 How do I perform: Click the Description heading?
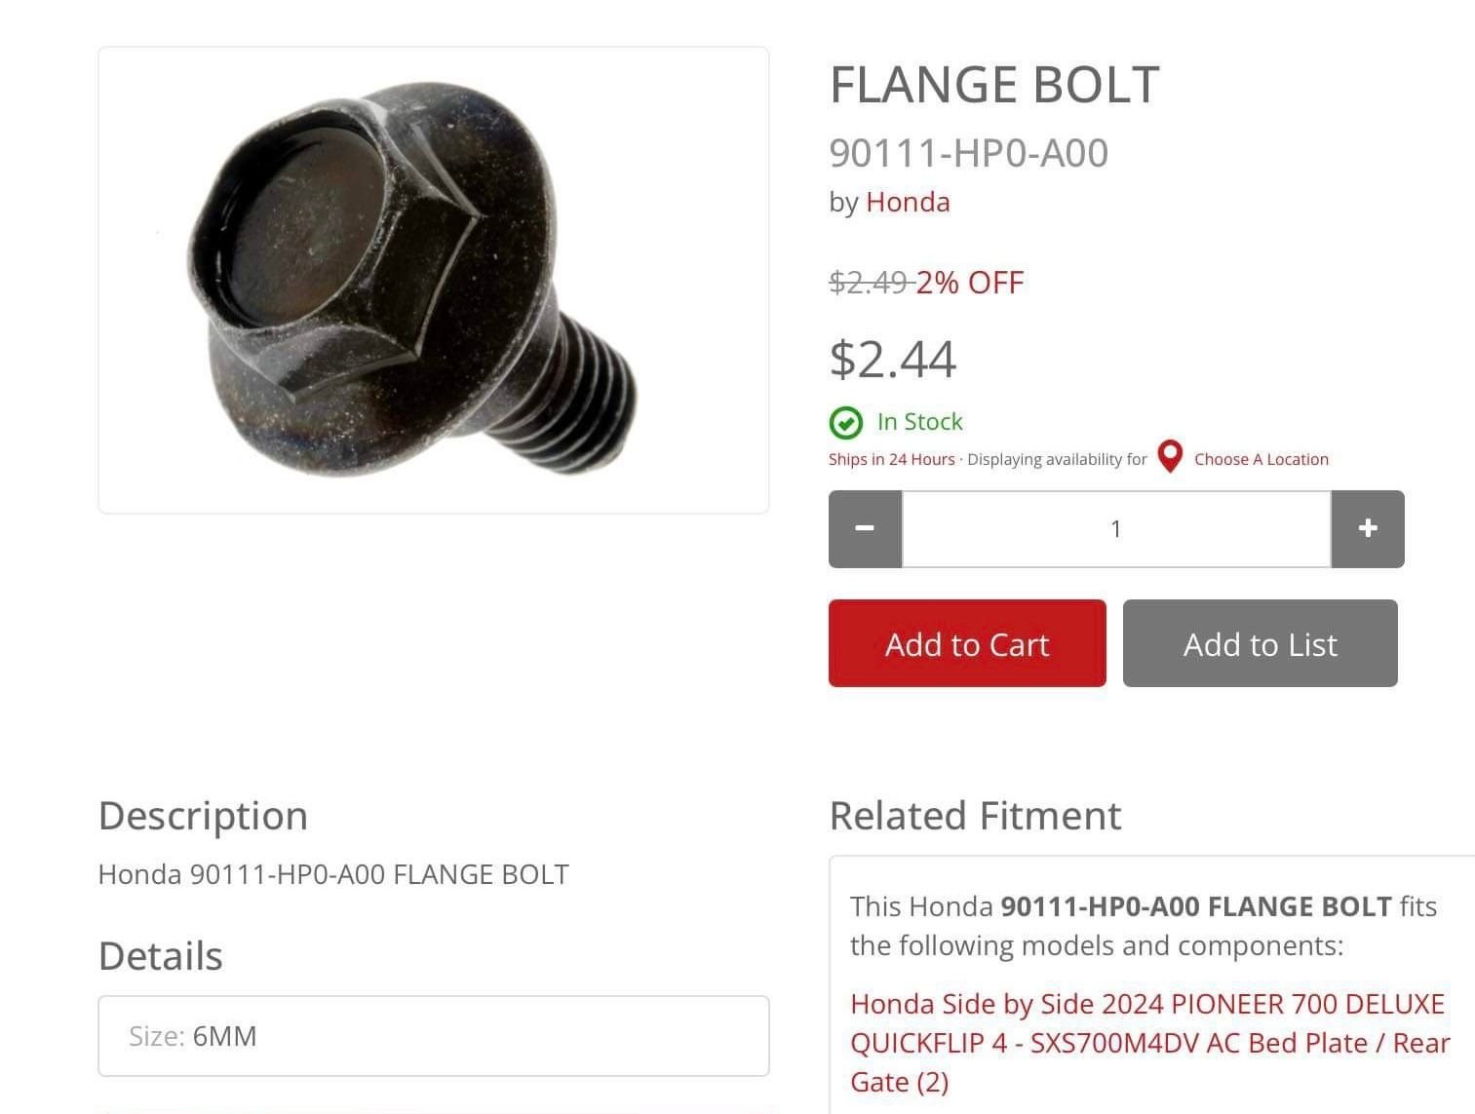[x=203, y=816]
